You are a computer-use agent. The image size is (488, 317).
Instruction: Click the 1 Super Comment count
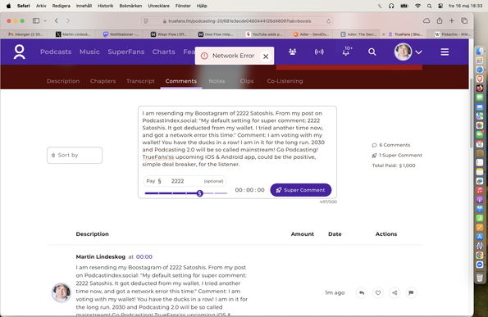[397, 155]
